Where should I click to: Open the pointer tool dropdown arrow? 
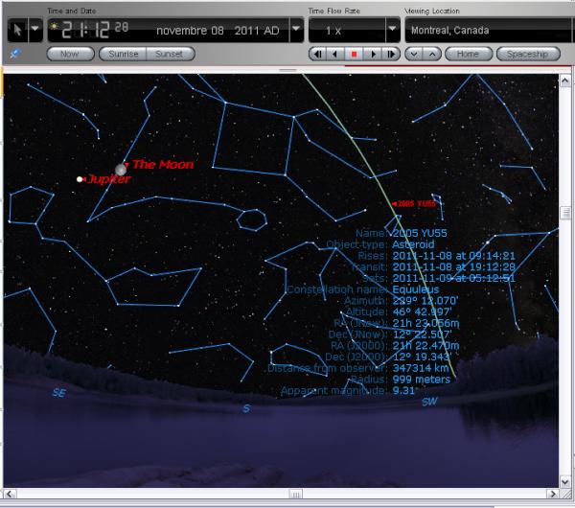(x=35, y=30)
